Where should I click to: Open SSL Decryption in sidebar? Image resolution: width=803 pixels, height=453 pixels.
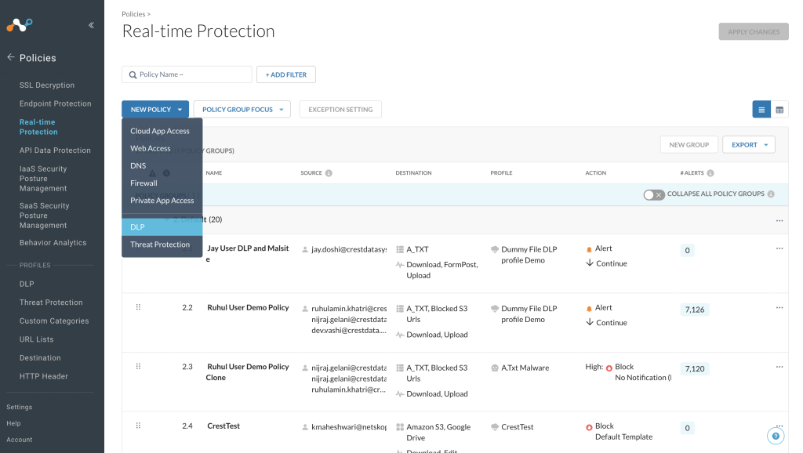click(x=47, y=85)
